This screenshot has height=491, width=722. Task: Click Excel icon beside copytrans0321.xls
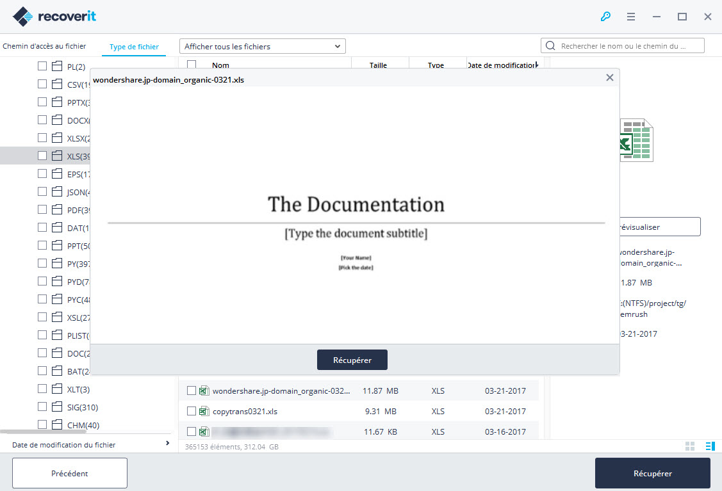pos(204,411)
